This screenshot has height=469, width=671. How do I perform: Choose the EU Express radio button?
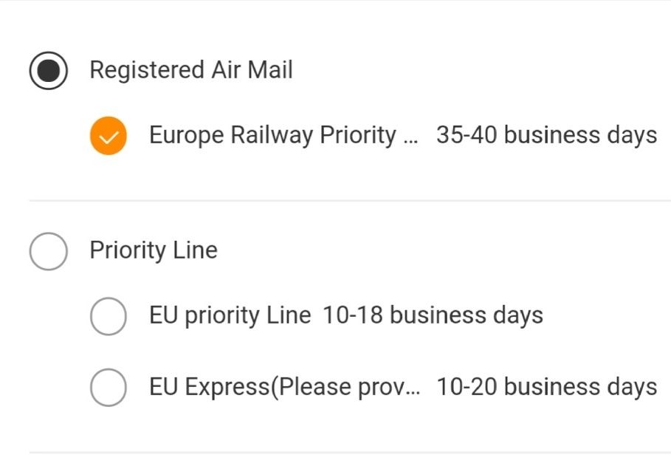tap(108, 388)
